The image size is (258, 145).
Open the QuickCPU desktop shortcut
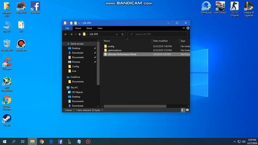point(21,8)
